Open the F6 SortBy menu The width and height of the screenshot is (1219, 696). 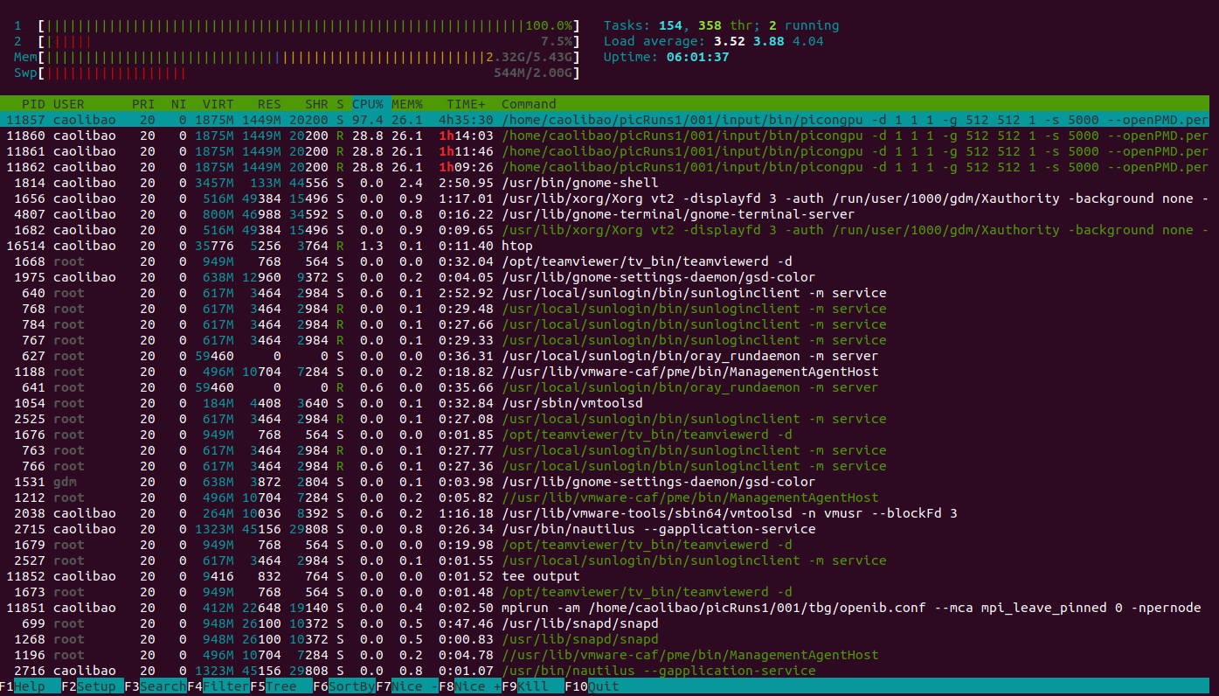(x=343, y=686)
